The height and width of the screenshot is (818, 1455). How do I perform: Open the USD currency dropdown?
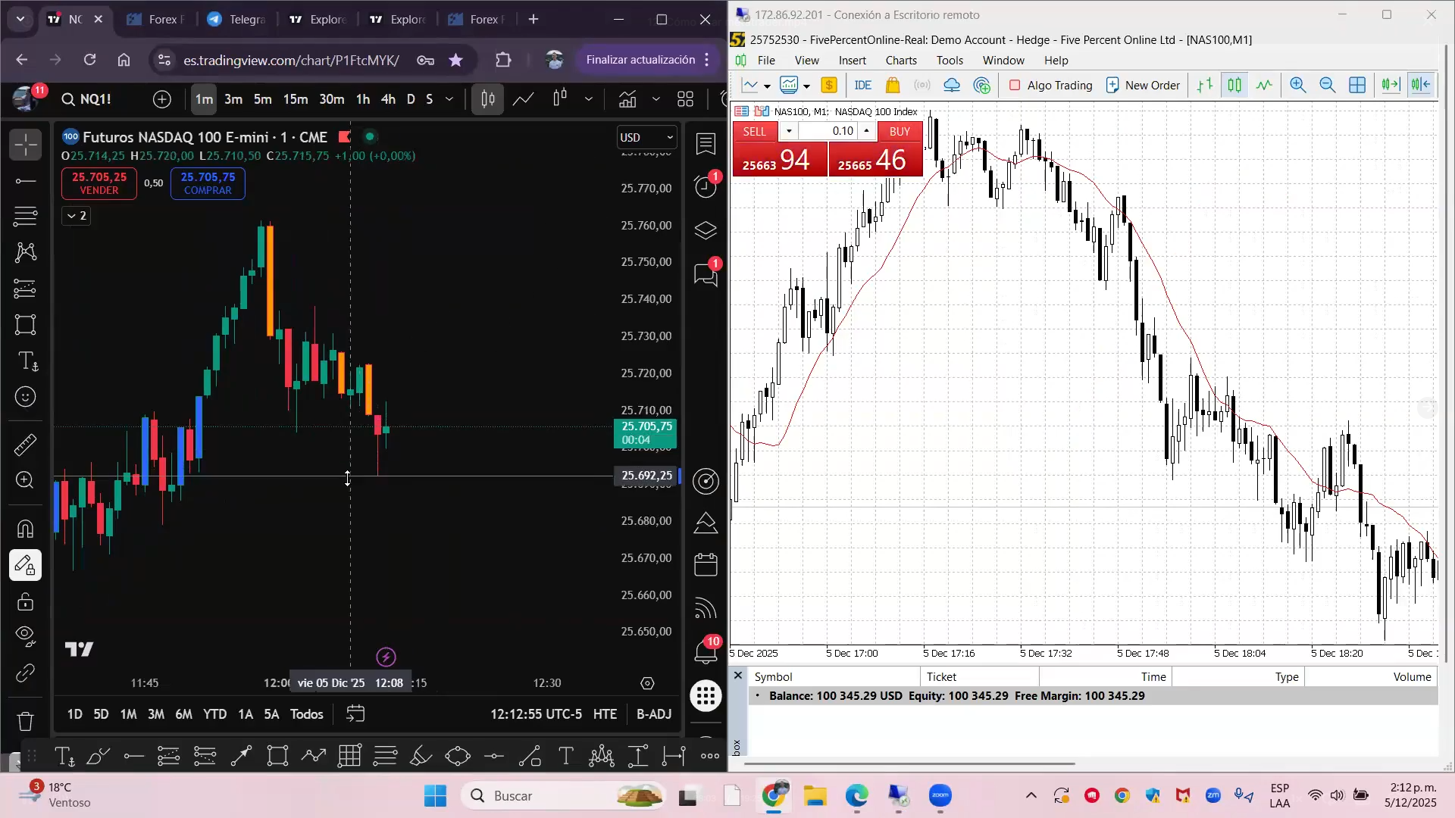646,137
